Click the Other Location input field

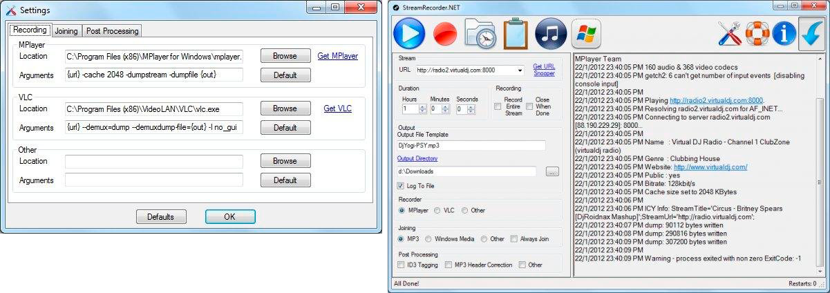coord(154,161)
